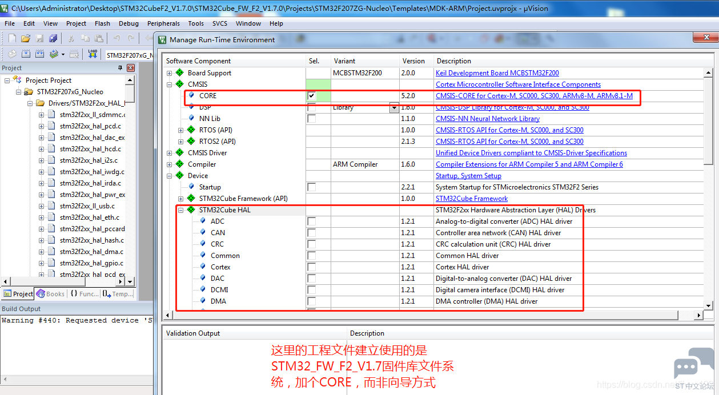Click the Translate current file icon
Viewport: 719px width, 395px height.
click(x=12, y=54)
